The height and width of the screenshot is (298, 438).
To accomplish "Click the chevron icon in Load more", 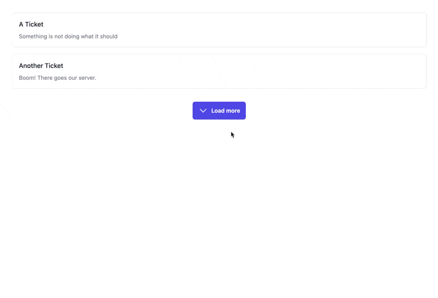I will [203, 111].
